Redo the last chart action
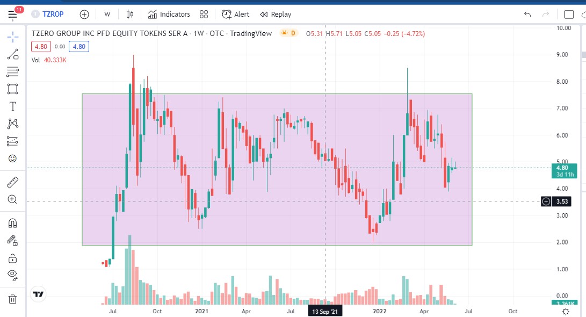The image size is (586, 317). point(546,14)
